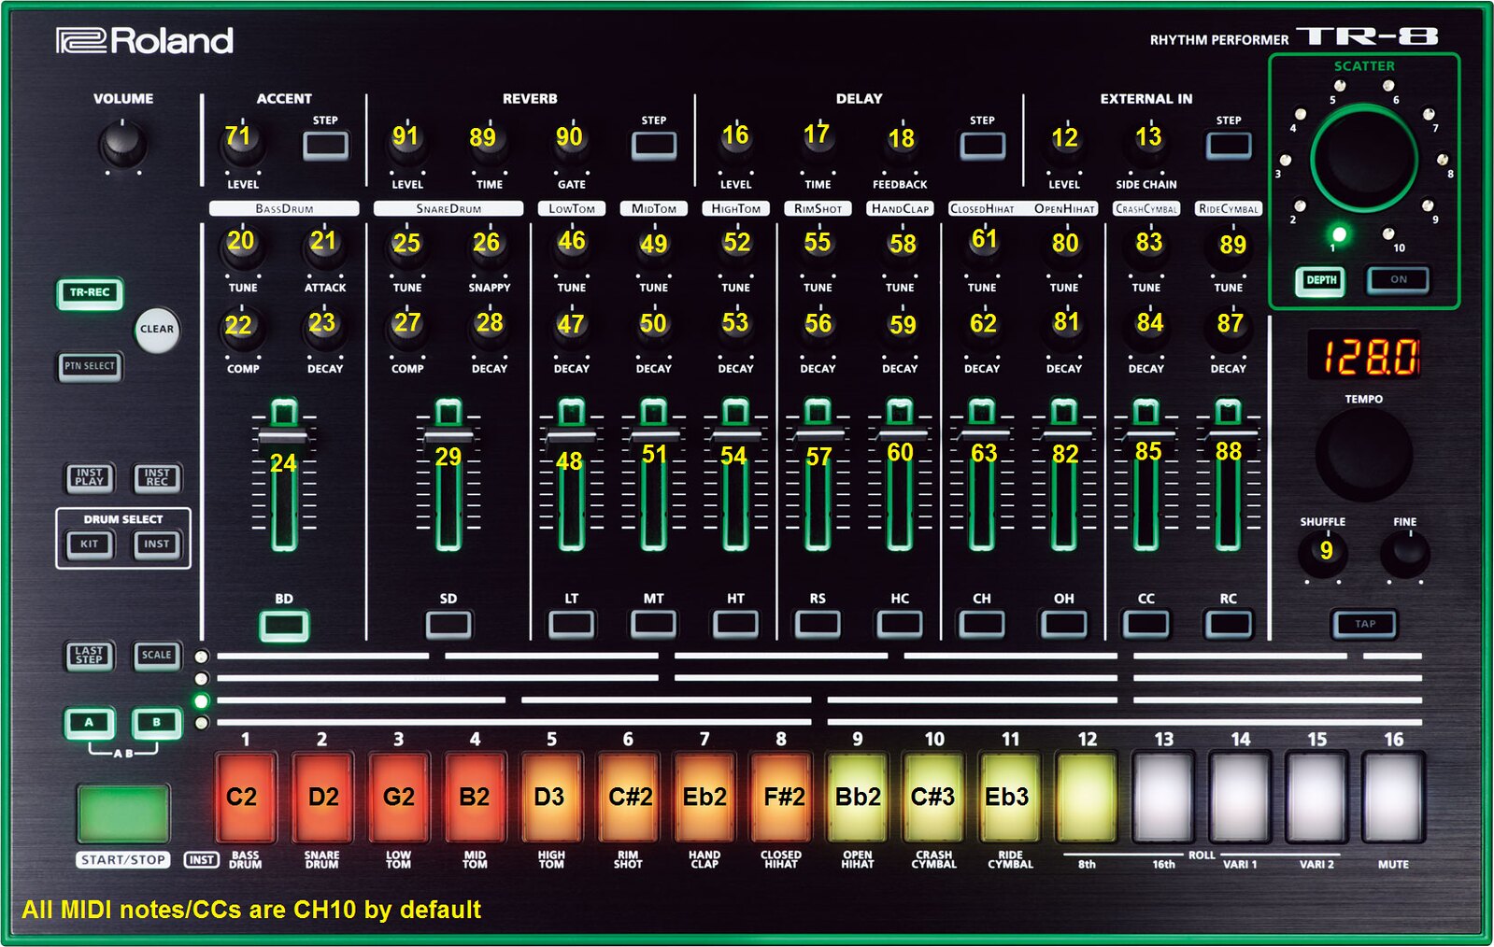Viewport: 1494px width, 947px height.
Task: Click the Snare Drum SNAPPY knob
Action: (x=490, y=246)
